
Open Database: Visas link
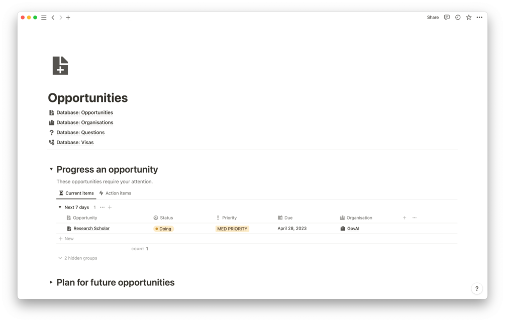[x=75, y=143]
